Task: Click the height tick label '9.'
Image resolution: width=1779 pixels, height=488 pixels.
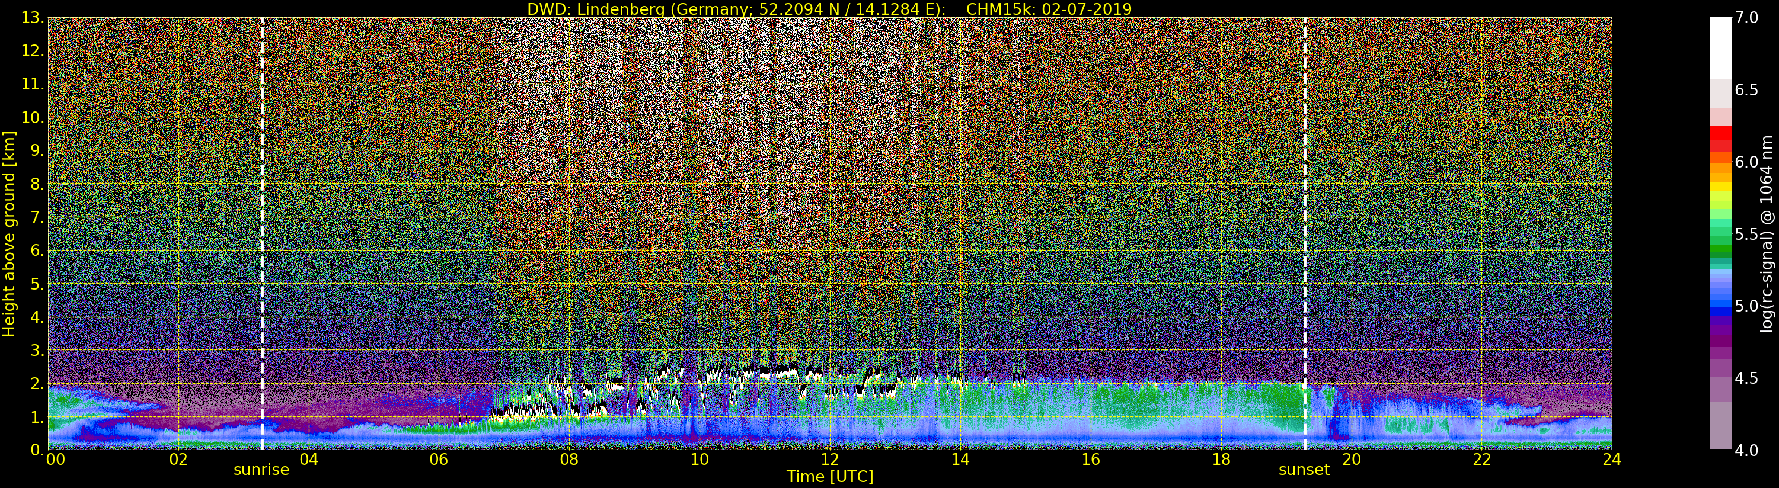Action: pos(37,151)
